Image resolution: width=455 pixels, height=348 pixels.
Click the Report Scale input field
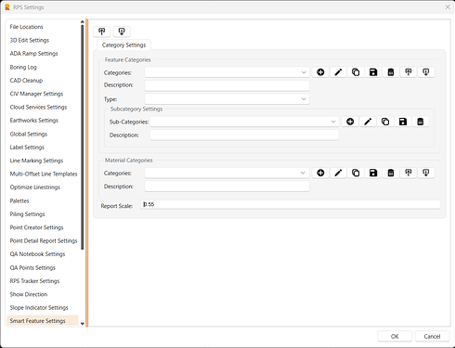coord(291,204)
